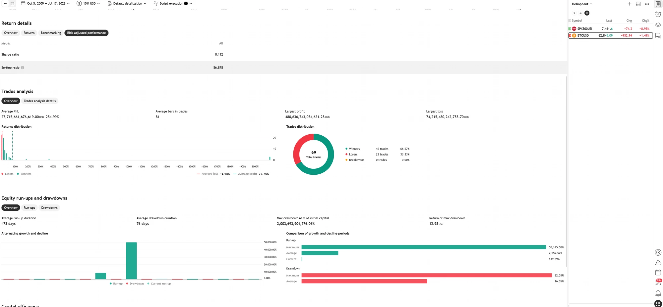The image size is (663, 307).
Task: Click the Average run-up bar 7,559.57%
Action: click(x=320, y=253)
